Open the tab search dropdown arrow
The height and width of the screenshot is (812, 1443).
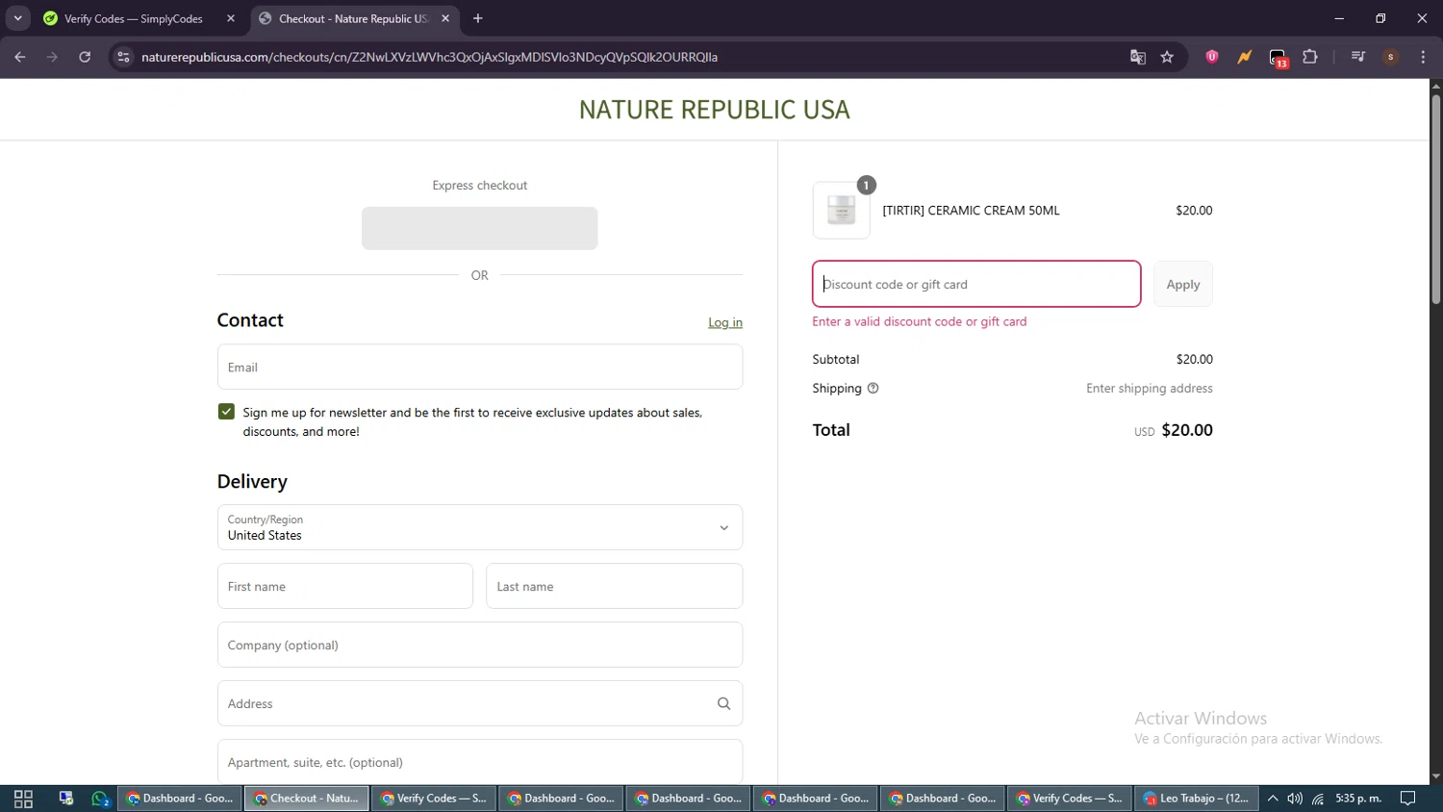point(17,18)
